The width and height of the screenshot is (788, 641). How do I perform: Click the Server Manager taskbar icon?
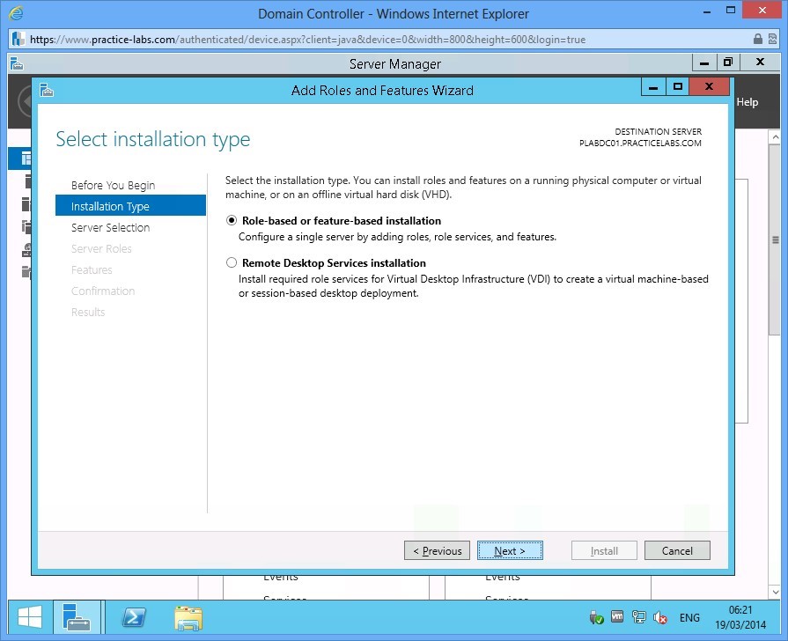pos(77,617)
